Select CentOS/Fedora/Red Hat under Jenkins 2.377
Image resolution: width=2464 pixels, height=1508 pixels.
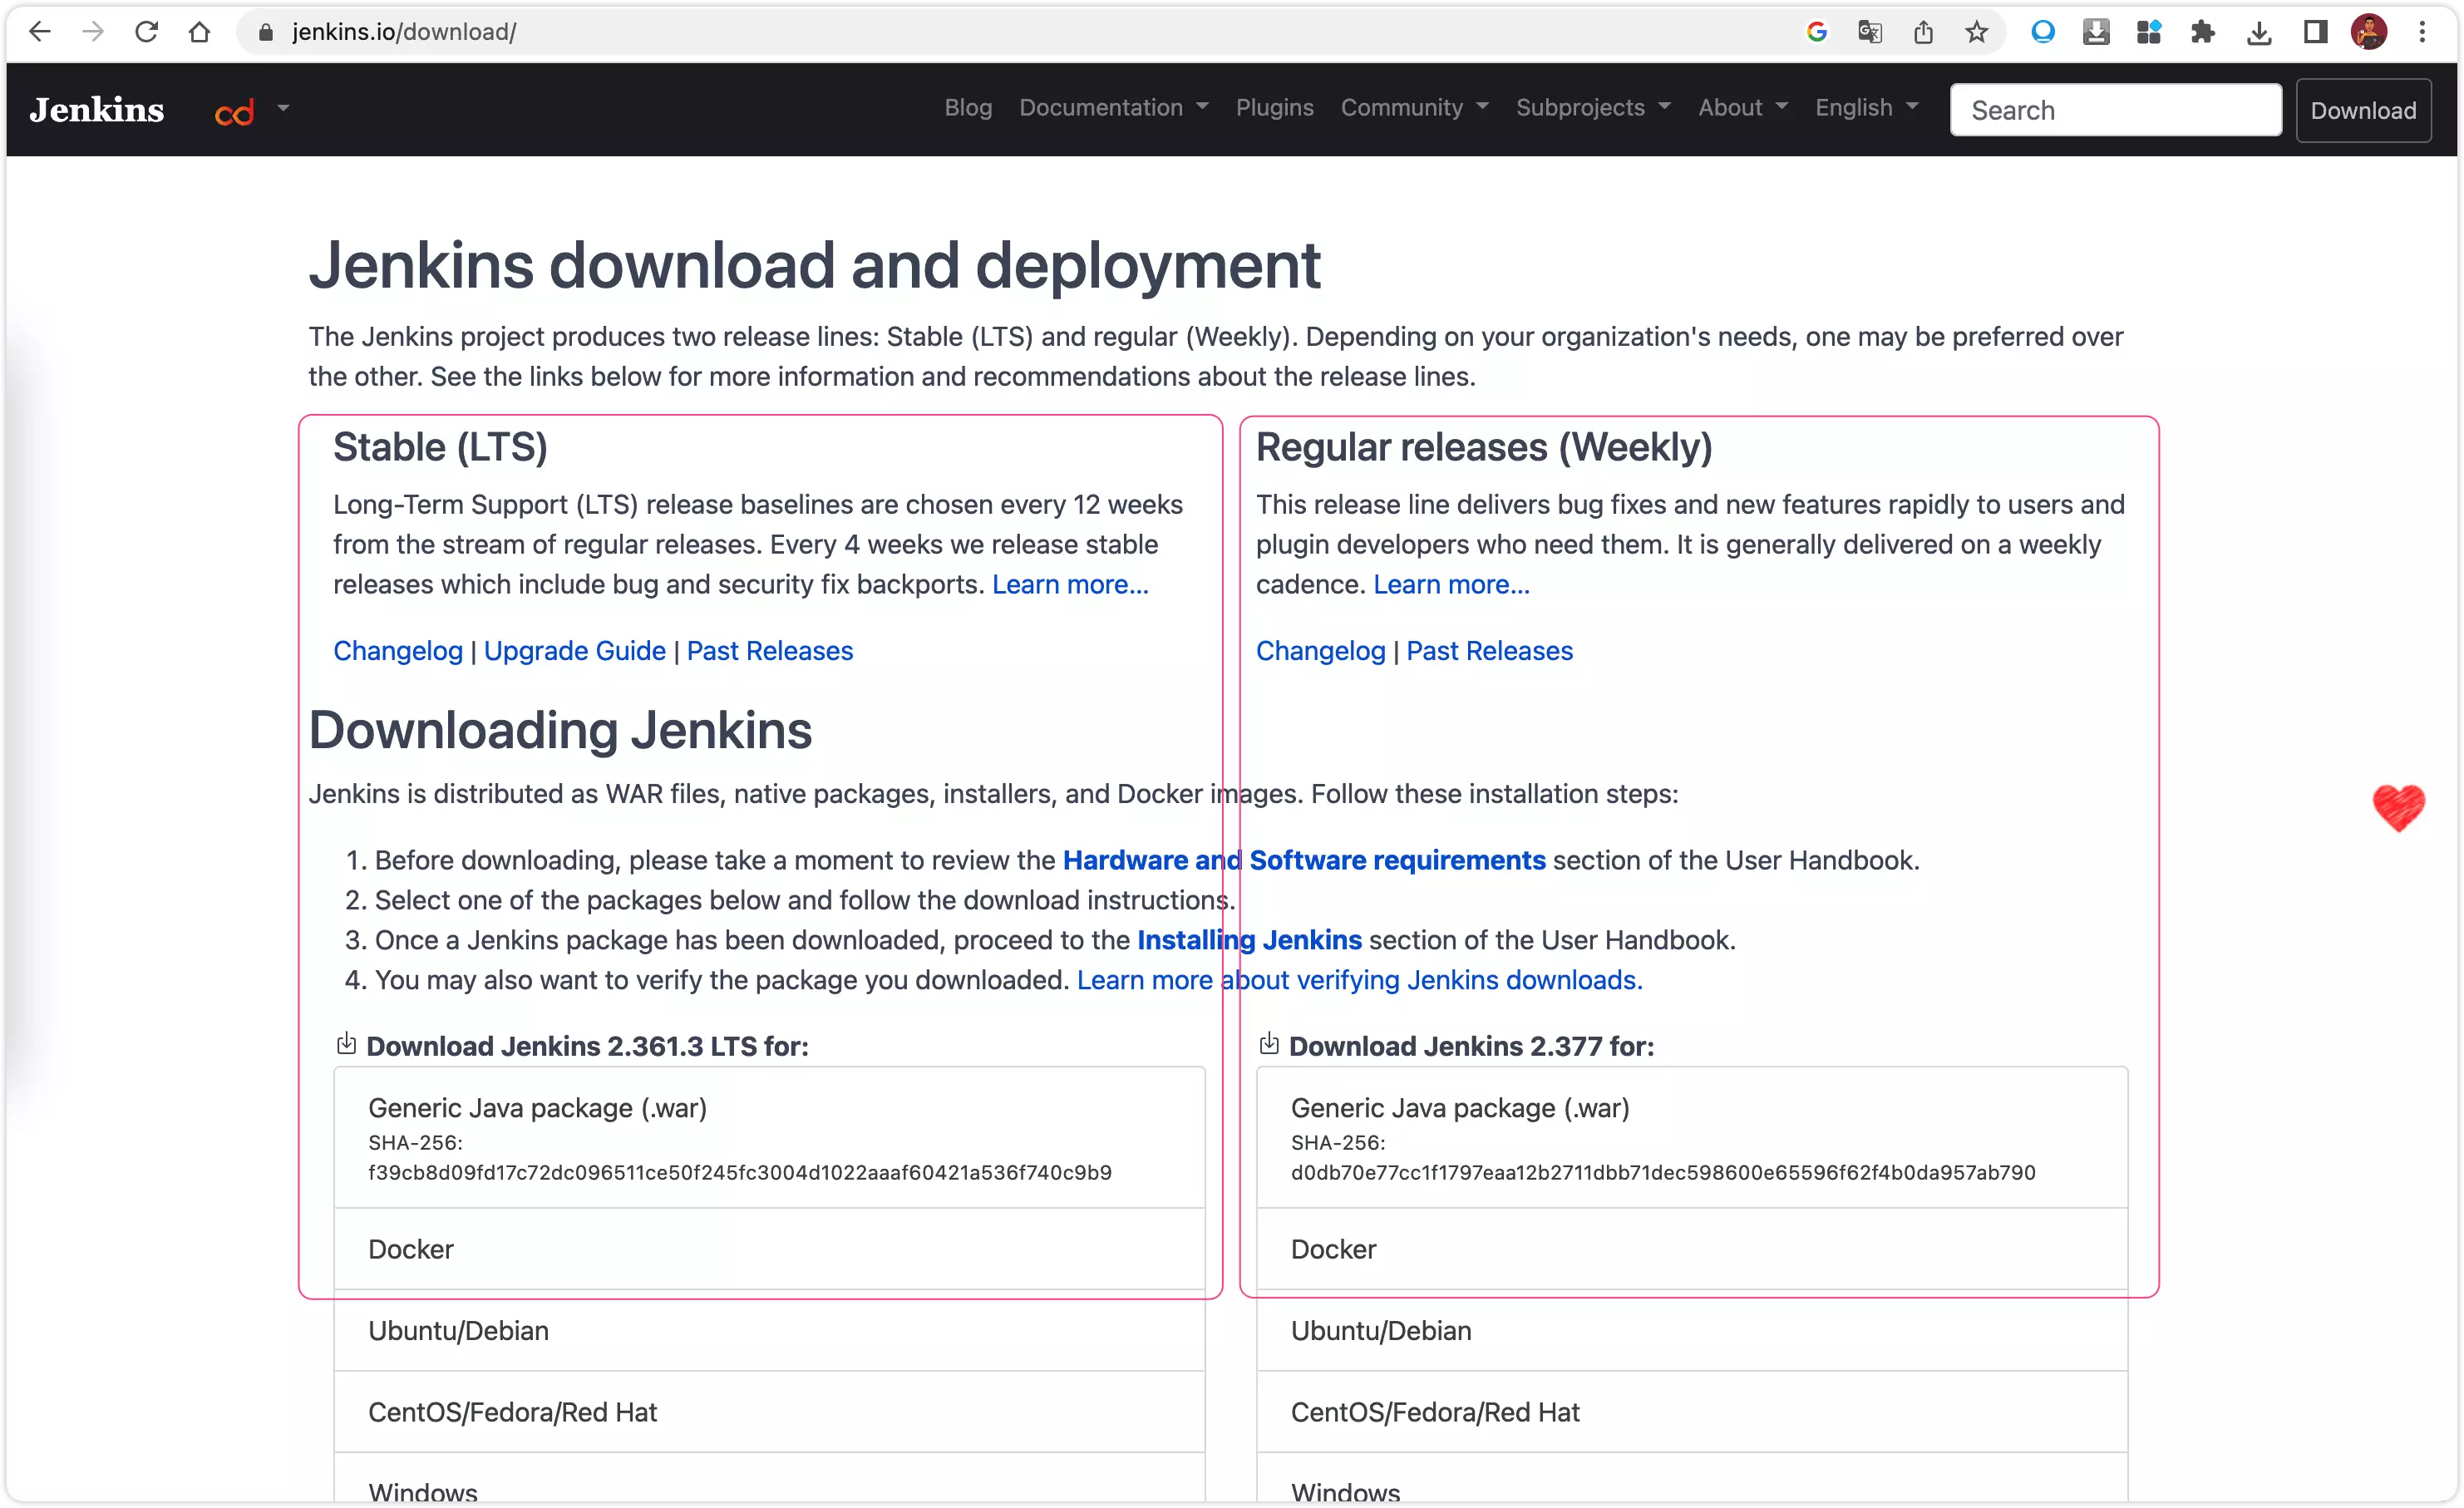(x=1692, y=1412)
